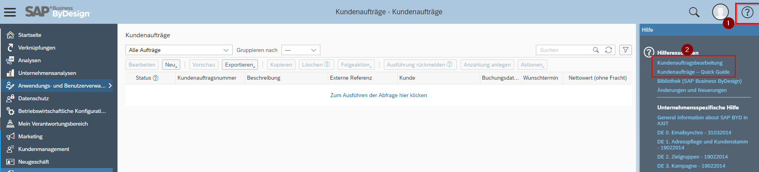Click the Betriebswirtschaftliche Konfiguration gears icon

(10, 111)
